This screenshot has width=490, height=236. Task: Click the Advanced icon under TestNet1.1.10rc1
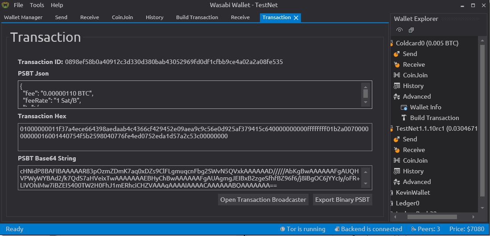tap(396, 182)
